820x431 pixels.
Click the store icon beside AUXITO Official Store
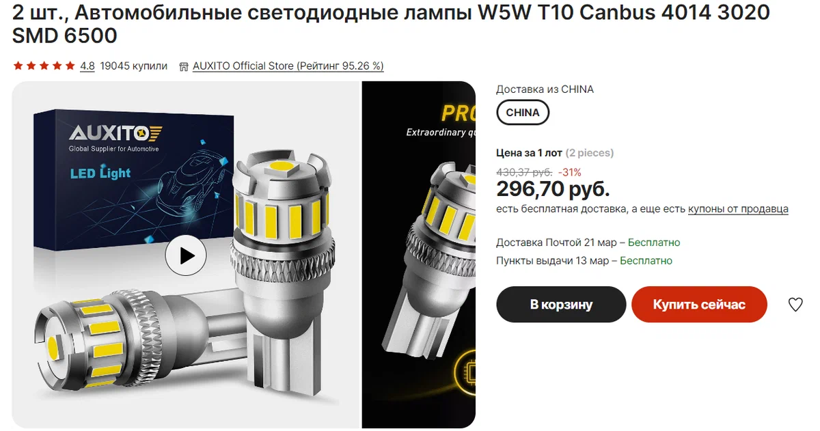click(183, 66)
